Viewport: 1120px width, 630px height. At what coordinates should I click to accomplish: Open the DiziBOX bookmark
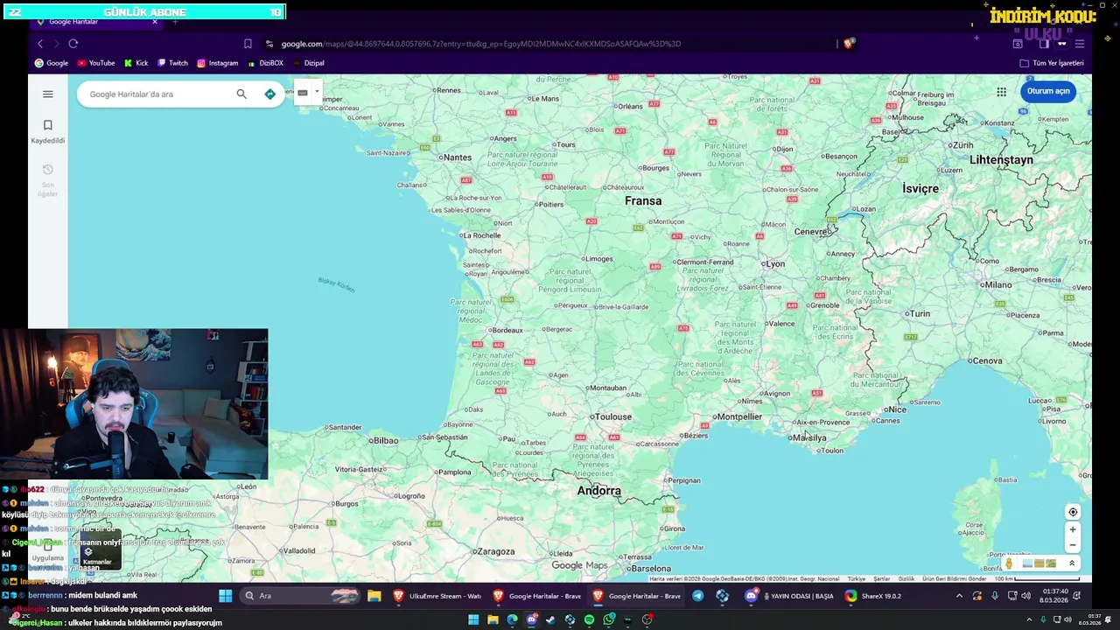point(265,63)
